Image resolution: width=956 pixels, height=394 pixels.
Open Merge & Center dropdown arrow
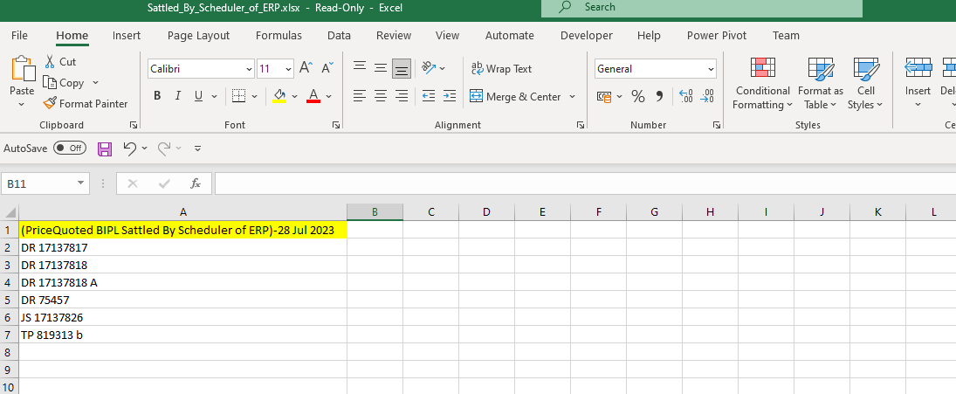(x=572, y=96)
